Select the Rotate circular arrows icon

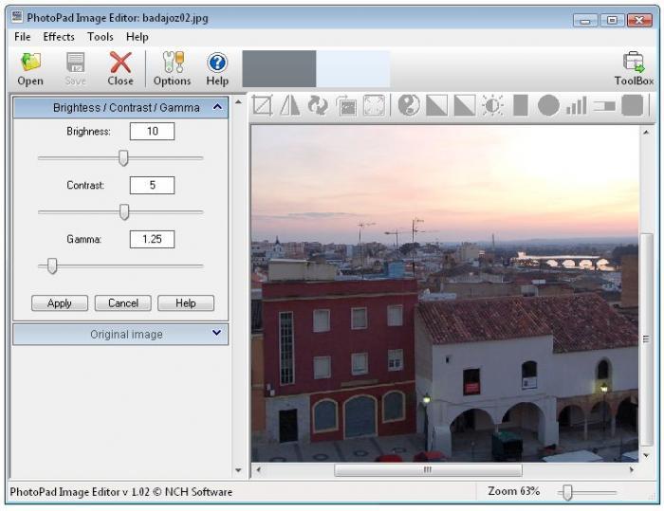(318, 105)
